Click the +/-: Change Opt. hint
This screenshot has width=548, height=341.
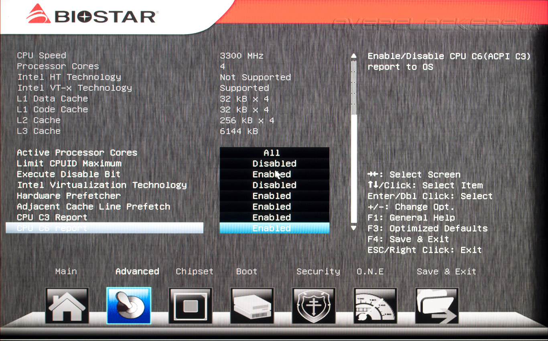click(411, 207)
